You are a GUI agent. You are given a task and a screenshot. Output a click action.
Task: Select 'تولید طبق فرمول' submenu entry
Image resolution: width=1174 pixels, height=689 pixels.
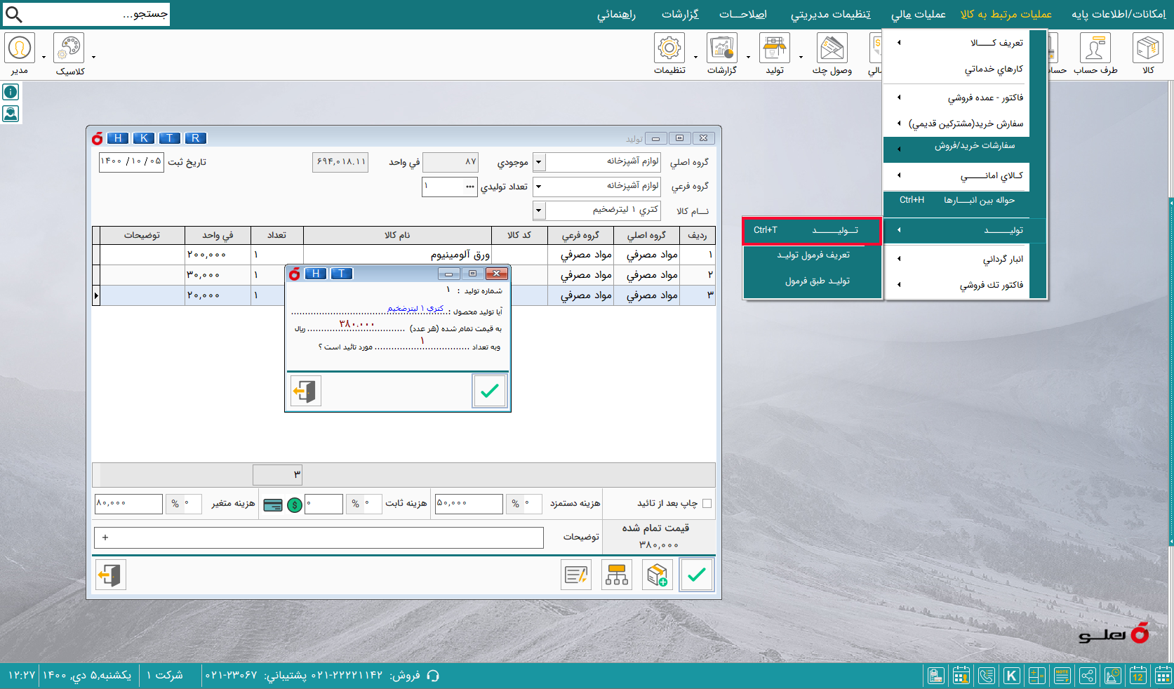[817, 281]
